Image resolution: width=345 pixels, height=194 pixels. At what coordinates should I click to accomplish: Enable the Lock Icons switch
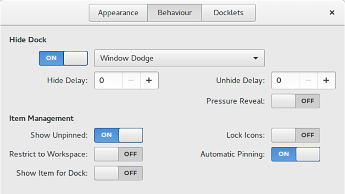pyautogui.click(x=295, y=135)
